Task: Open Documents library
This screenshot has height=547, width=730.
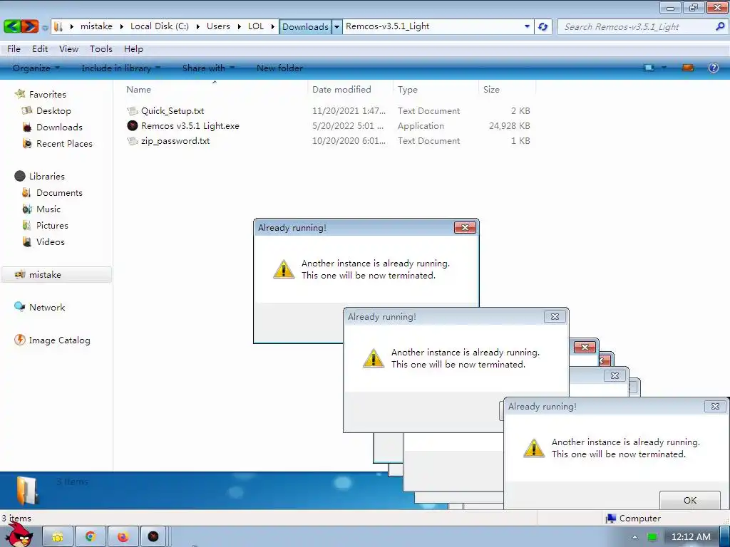Action: click(59, 192)
